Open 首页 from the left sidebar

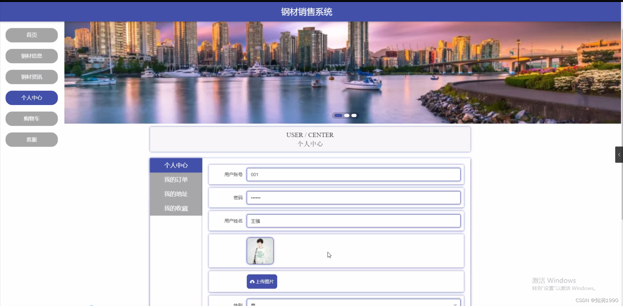pos(31,35)
